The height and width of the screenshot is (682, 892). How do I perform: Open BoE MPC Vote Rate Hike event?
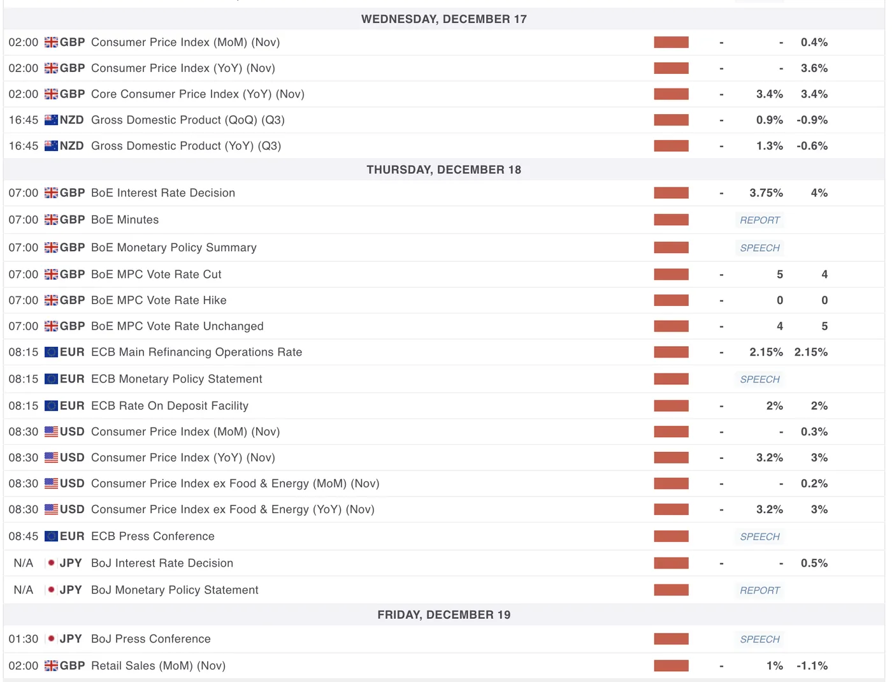(159, 300)
